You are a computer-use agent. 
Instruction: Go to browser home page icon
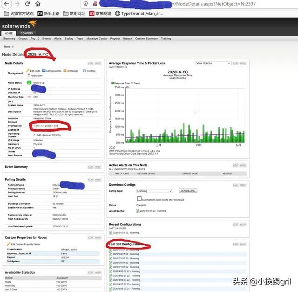coord(38,4)
